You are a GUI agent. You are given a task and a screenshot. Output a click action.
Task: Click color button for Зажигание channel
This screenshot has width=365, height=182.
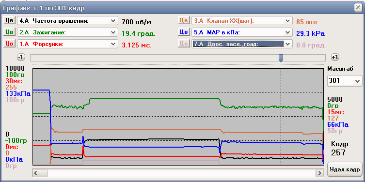[9, 32]
